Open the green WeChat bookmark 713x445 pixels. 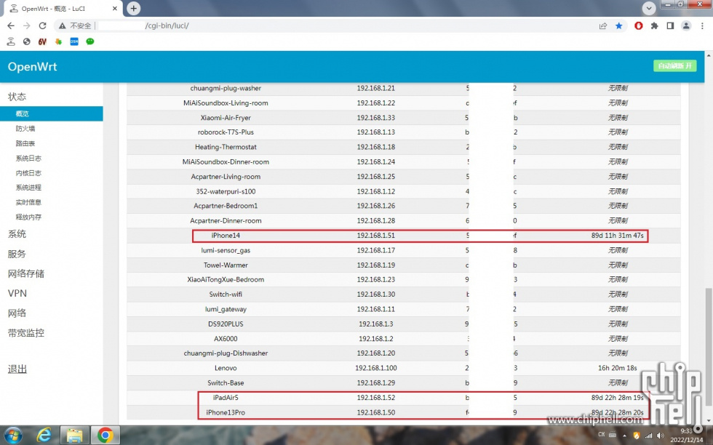[x=90, y=42]
